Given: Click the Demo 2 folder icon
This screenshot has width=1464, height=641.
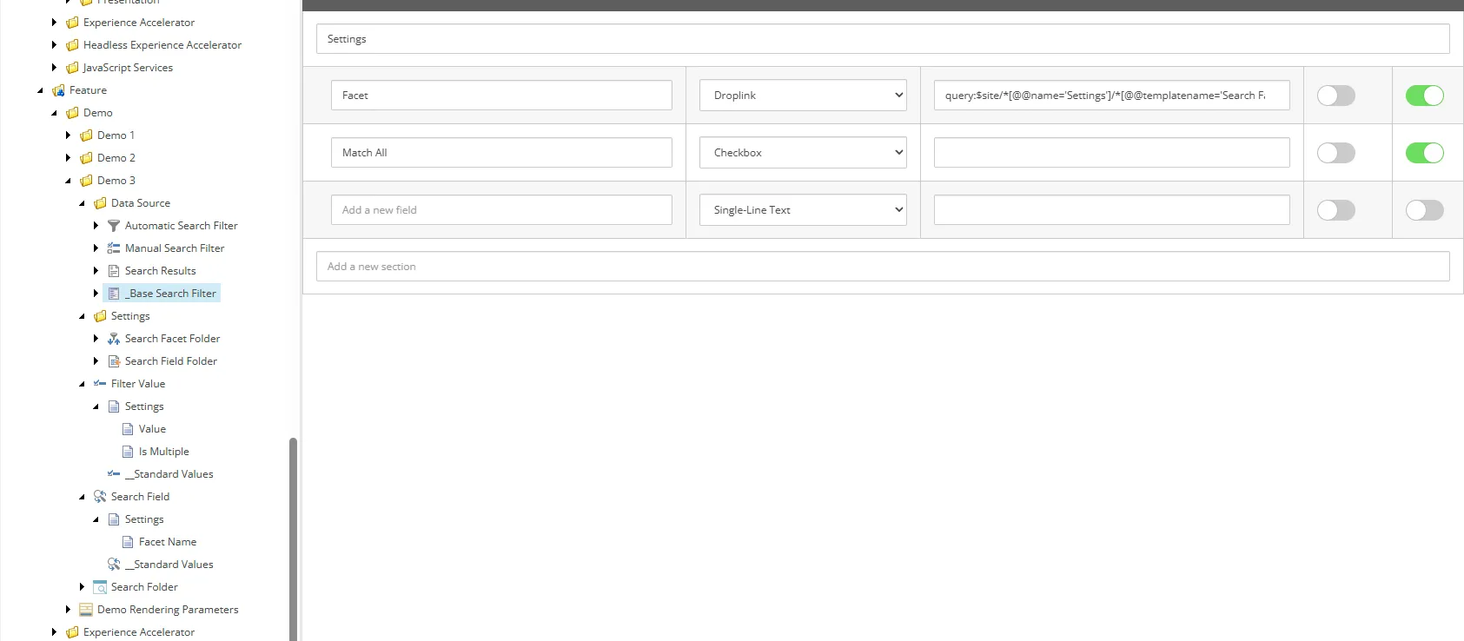Looking at the screenshot, I should pyautogui.click(x=86, y=158).
